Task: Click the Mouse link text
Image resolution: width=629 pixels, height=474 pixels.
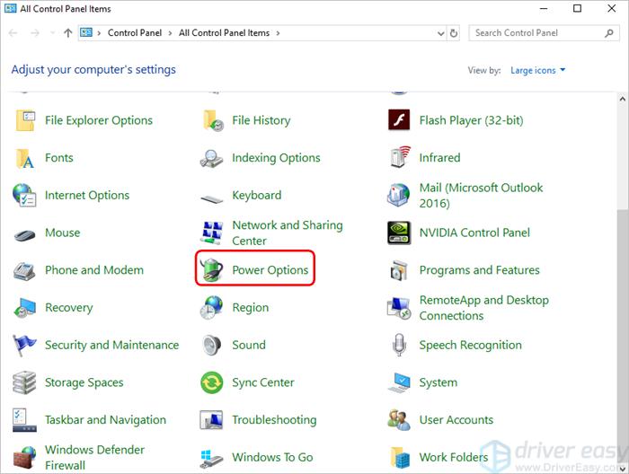Action: 63,233
